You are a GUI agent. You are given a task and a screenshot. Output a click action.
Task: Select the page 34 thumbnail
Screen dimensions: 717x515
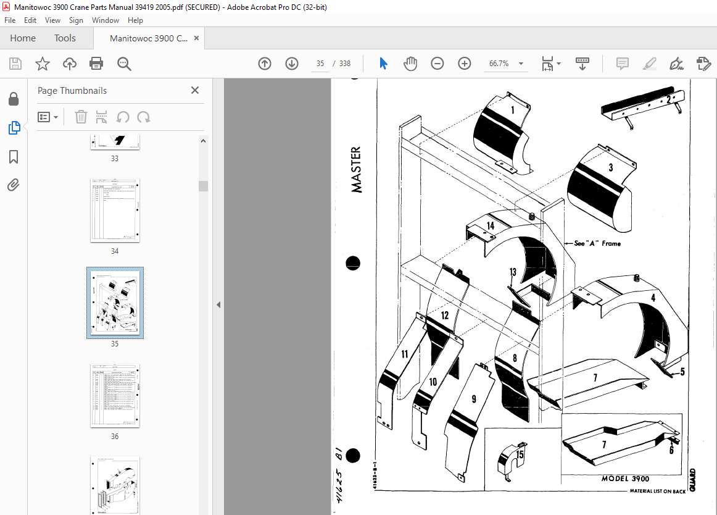(115, 210)
